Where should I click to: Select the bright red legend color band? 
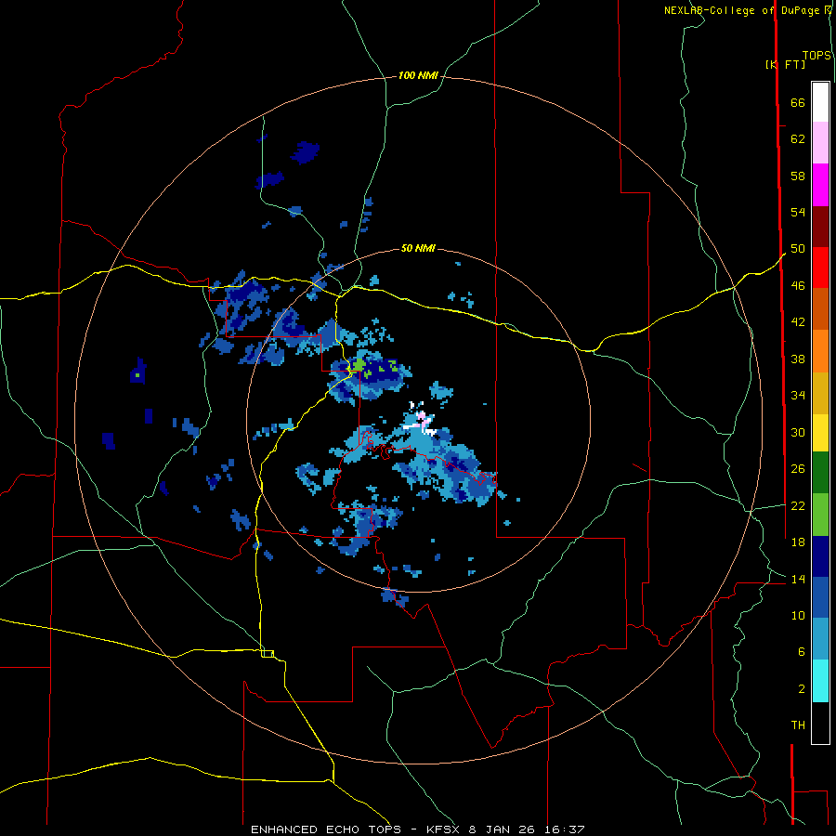point(820,268)
